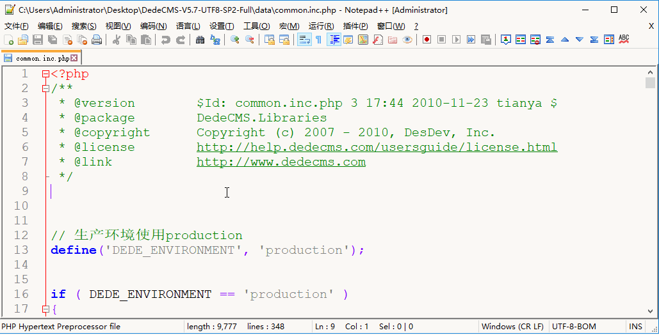
Task: Collapse the fold marker on line 17
Action: click(45, 309)
